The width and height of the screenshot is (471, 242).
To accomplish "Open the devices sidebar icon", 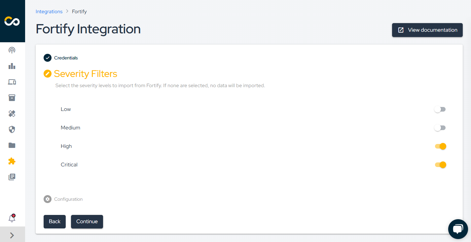I will point(12,82).
